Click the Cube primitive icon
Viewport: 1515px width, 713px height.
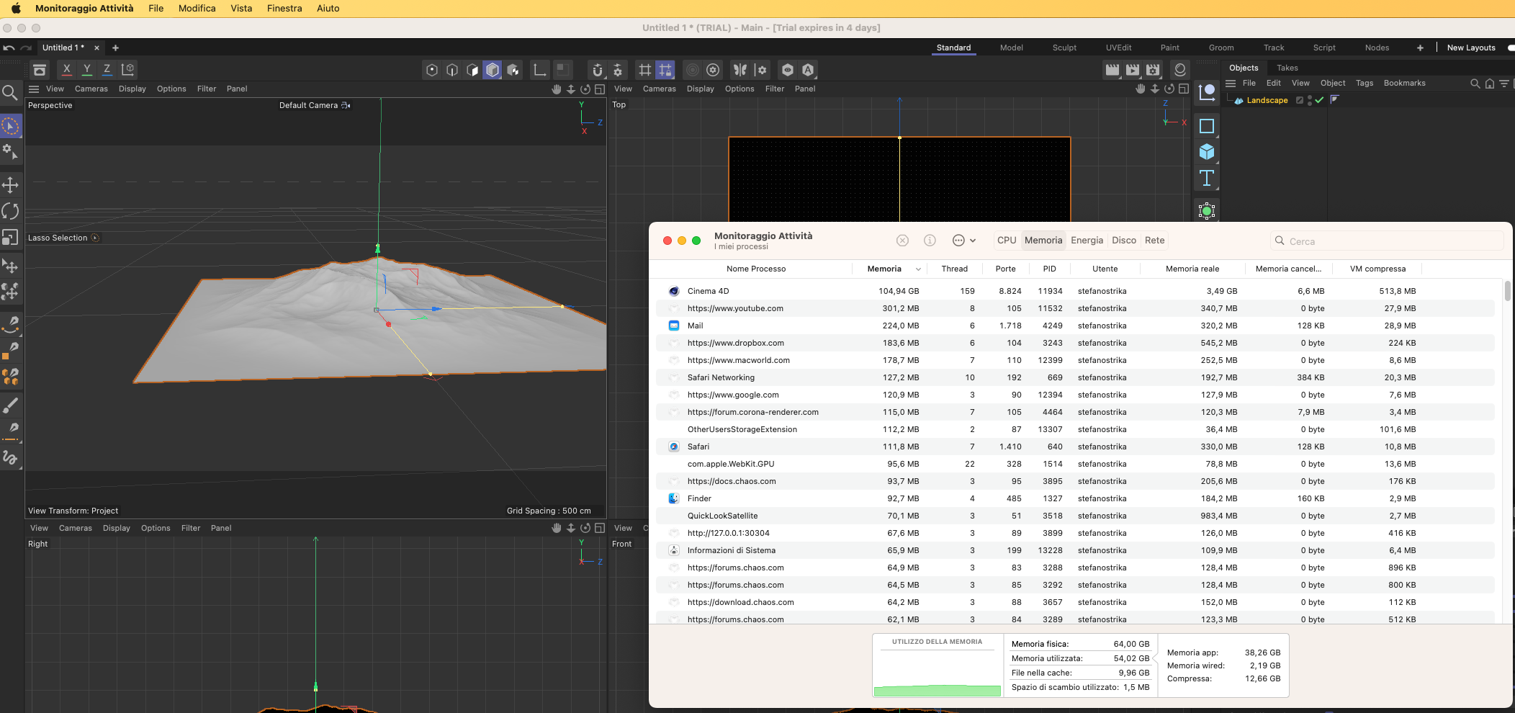point(1207,152)
